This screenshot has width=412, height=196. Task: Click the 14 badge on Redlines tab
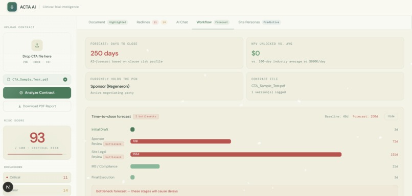164,22
